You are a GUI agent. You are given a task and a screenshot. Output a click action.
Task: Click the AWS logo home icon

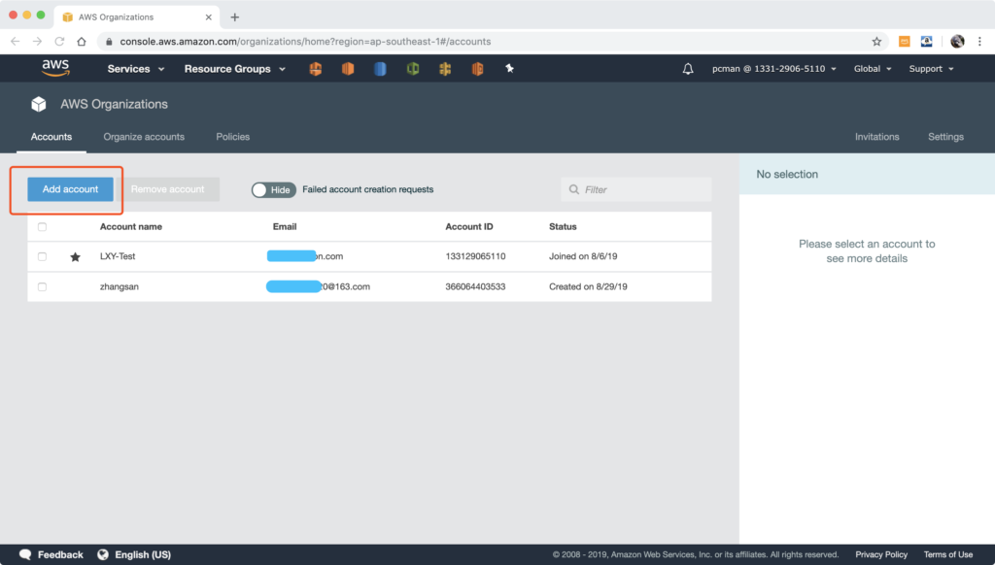(55, 68)
